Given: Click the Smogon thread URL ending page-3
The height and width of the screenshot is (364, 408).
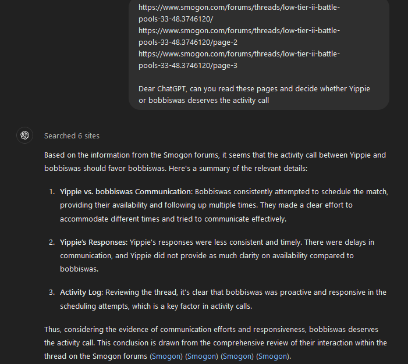Looking at the screenshot, I should [239, 59].
